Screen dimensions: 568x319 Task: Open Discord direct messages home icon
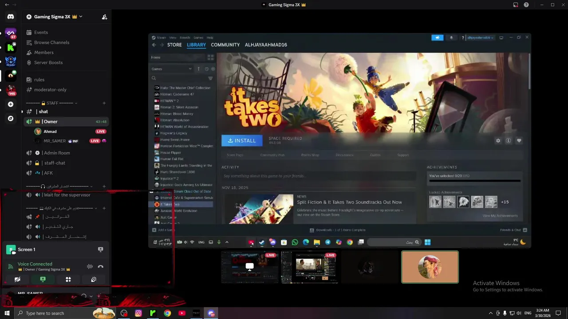pyautogui.click(x=11, y=17)
